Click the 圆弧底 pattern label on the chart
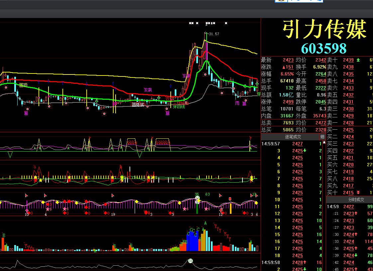 (x=138, y=105)
